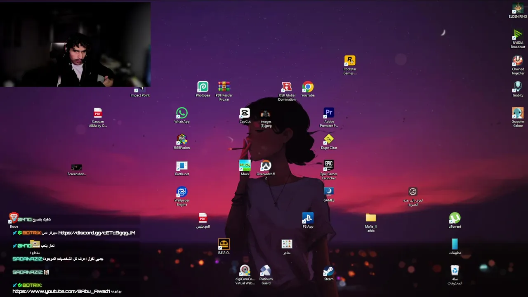Launch NVIDIA Broadcast from the desktop
Image resolution: width=528 pixels, height=297 pixels.
click(518, 39)
